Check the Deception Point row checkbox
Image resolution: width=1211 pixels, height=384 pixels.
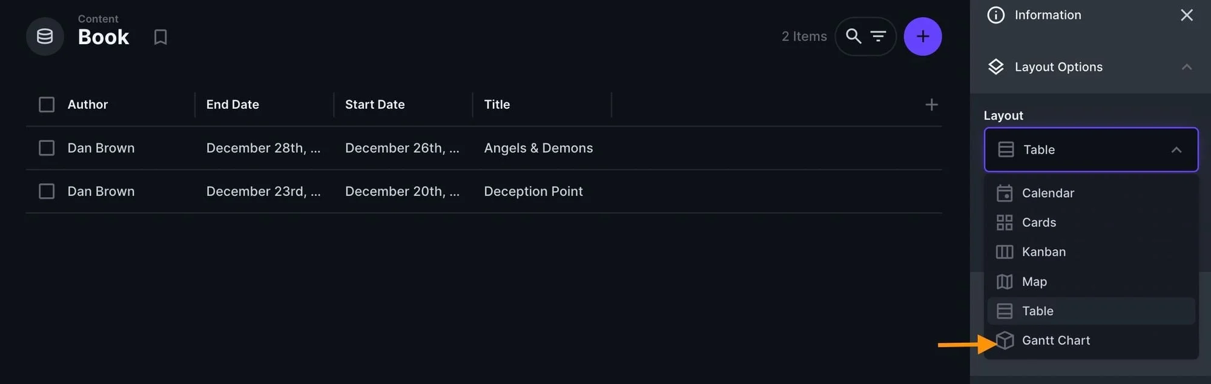click(47, 192)
